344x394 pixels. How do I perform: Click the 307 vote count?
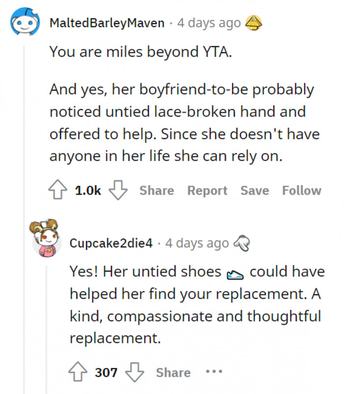click(x=107, y=372)
